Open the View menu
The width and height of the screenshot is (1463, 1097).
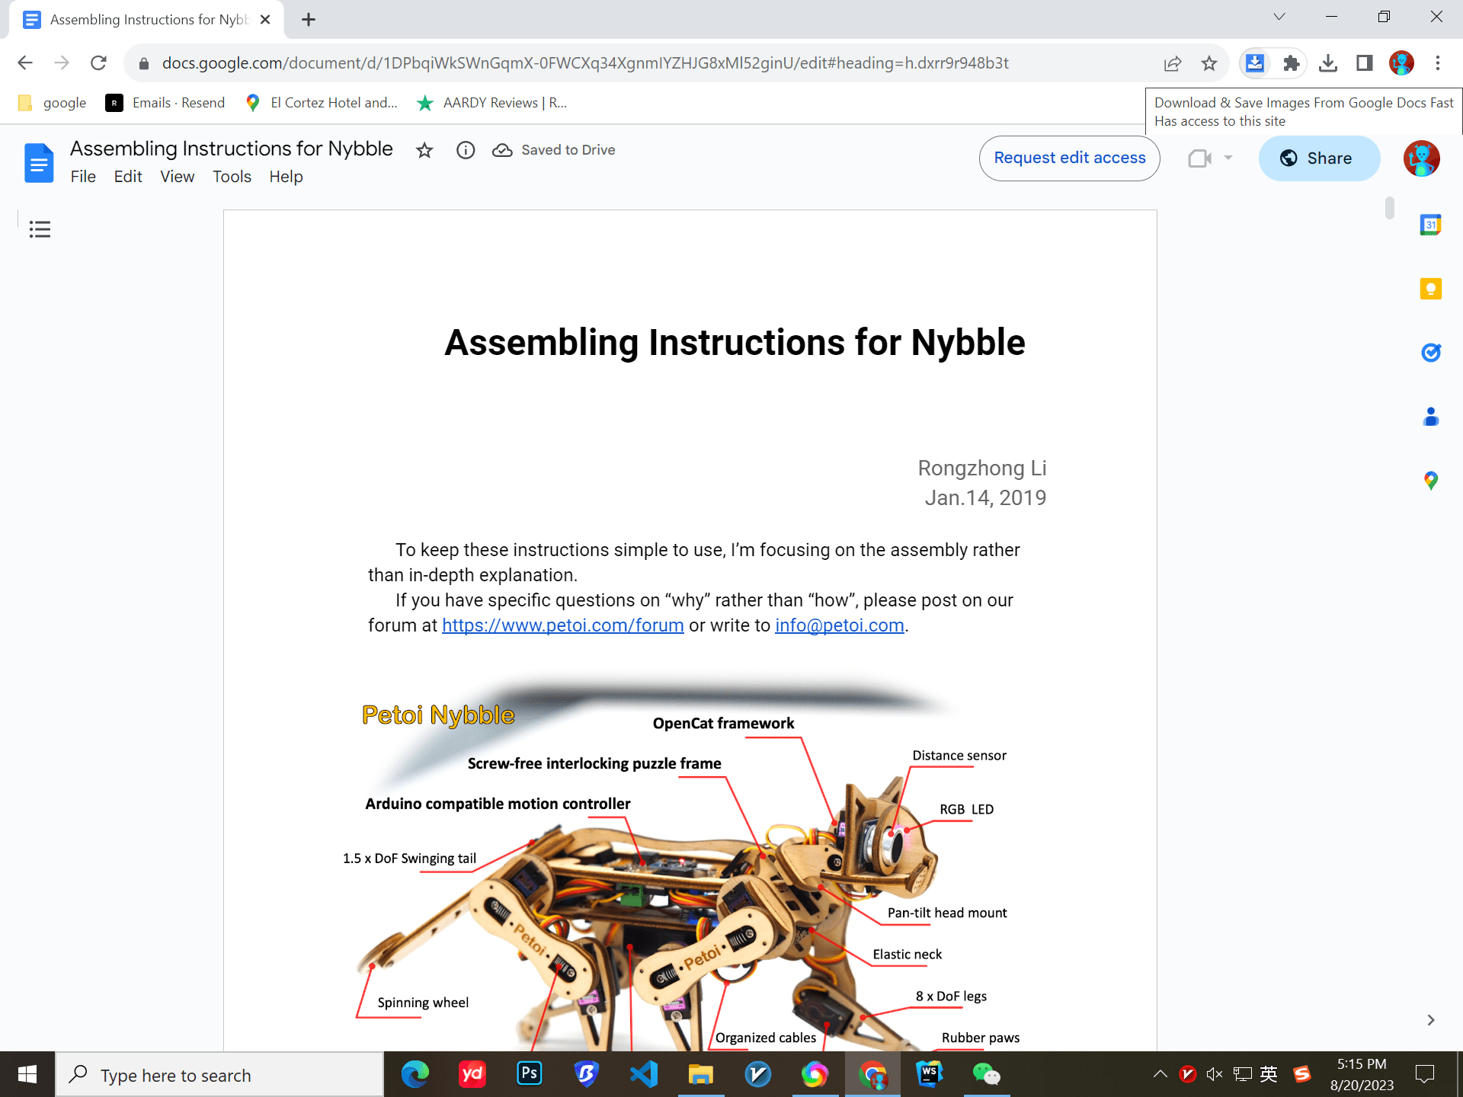click(177, 177)
